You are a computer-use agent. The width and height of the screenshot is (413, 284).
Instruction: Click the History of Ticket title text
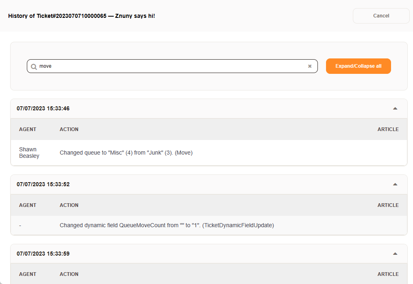click(81, 16)
